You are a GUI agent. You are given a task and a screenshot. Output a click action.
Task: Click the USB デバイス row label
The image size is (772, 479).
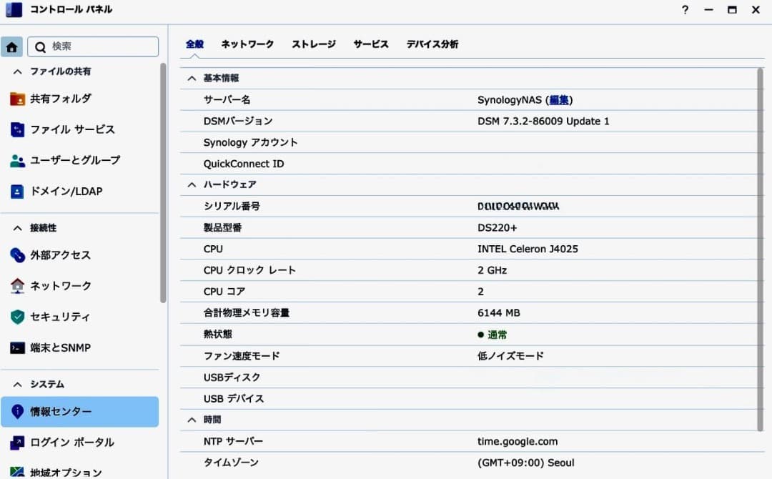pos(234,399)
